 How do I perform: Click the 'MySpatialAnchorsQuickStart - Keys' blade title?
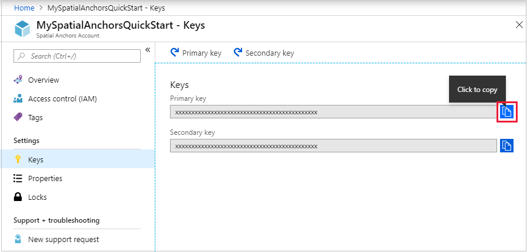121,25
